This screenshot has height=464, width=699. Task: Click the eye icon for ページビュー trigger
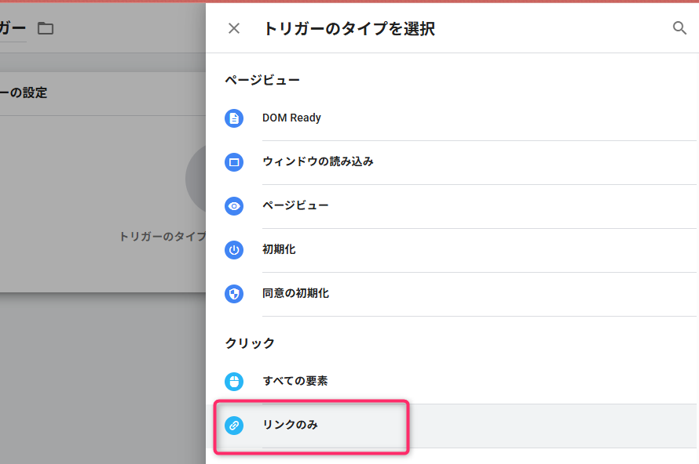[234, 206]
